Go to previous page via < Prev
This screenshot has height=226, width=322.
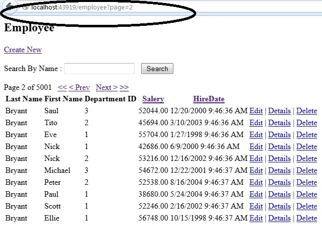tap(80, 87)
